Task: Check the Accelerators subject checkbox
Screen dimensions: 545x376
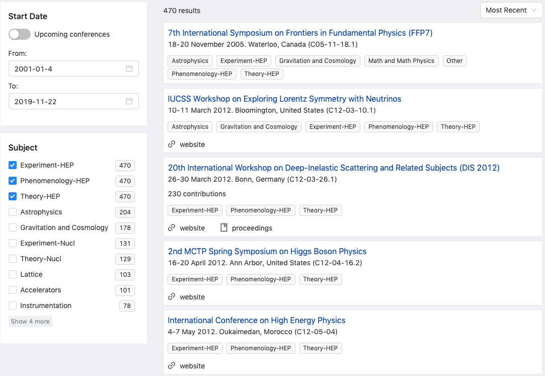Action: coord(13,290)
